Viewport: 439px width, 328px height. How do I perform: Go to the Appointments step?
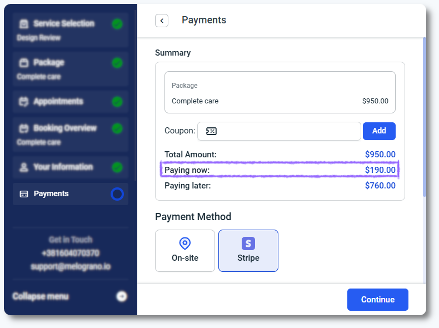[58, 102]
